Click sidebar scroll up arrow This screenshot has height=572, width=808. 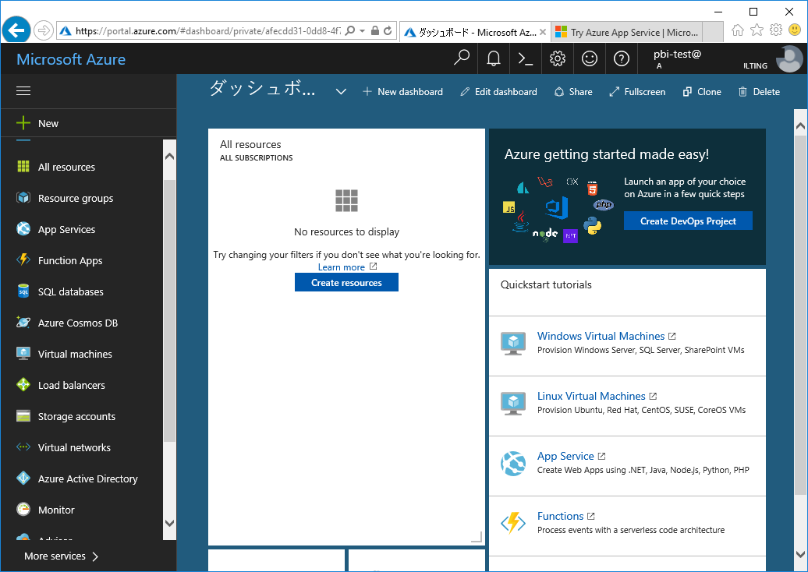[x=169, y=156]
